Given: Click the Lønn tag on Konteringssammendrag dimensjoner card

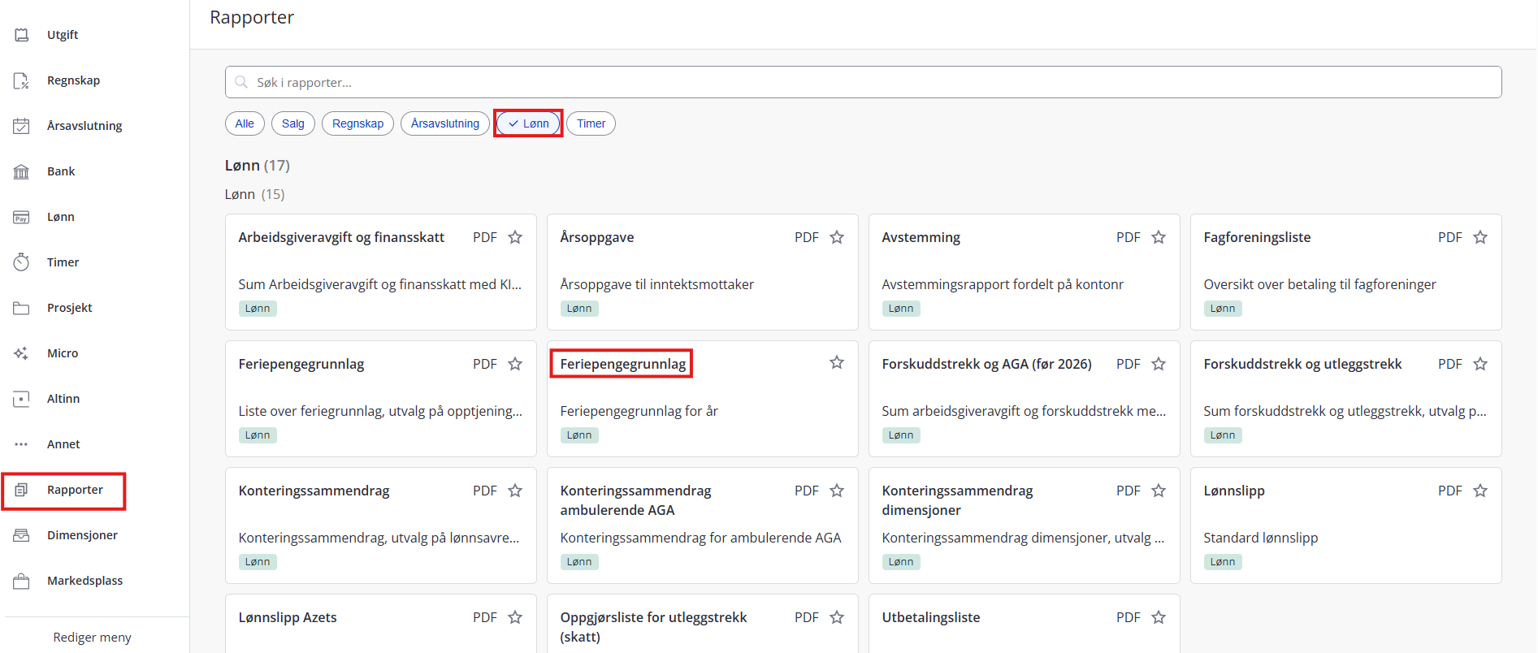Looking at the screenshot, I should click(901, 562).
